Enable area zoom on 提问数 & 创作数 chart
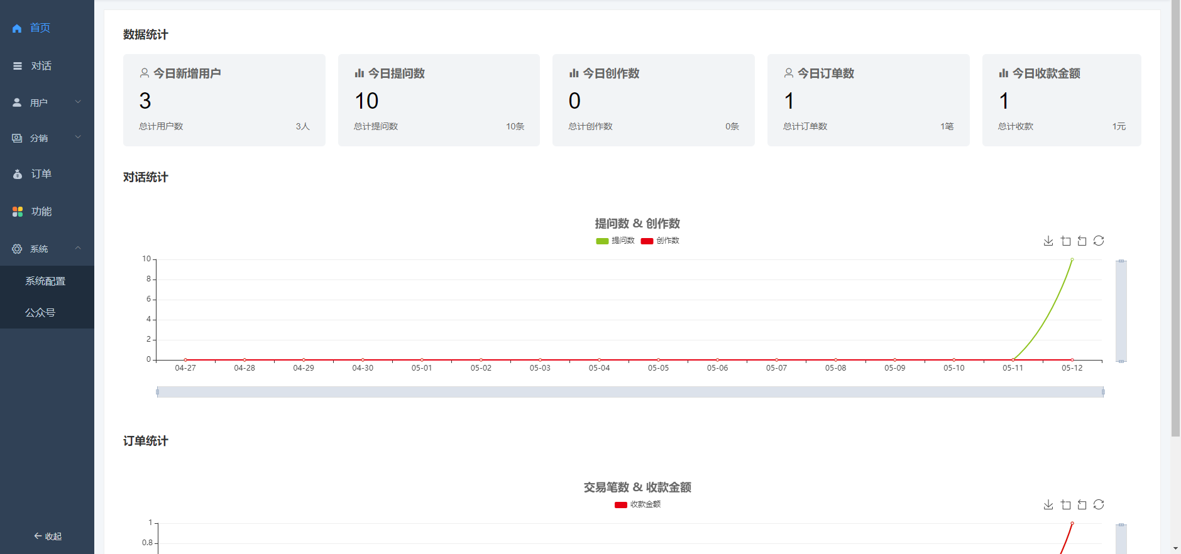The width and height of the screenshot is (1181, 554). (1066, 241)
